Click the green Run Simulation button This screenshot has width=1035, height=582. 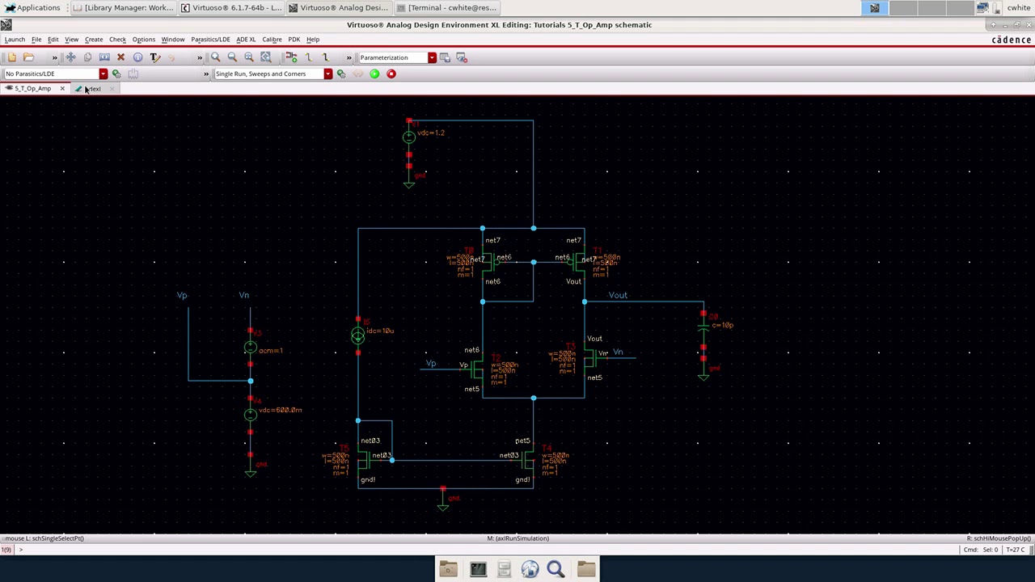point(374,74)
